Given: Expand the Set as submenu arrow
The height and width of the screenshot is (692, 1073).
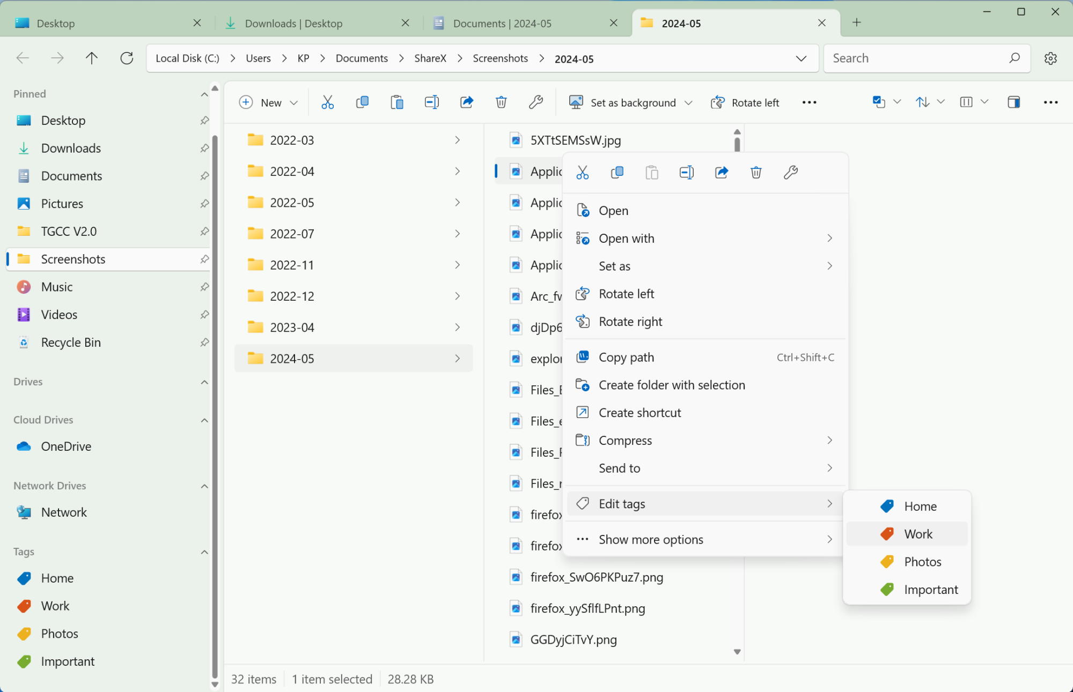Looking at the screenshot, I should [x=830, y=265].
